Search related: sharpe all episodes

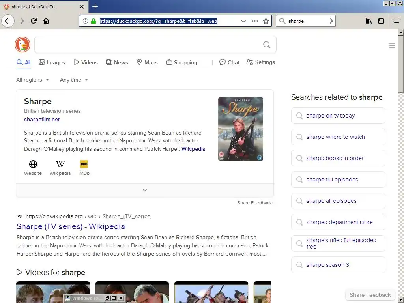(x=338, y=201)
